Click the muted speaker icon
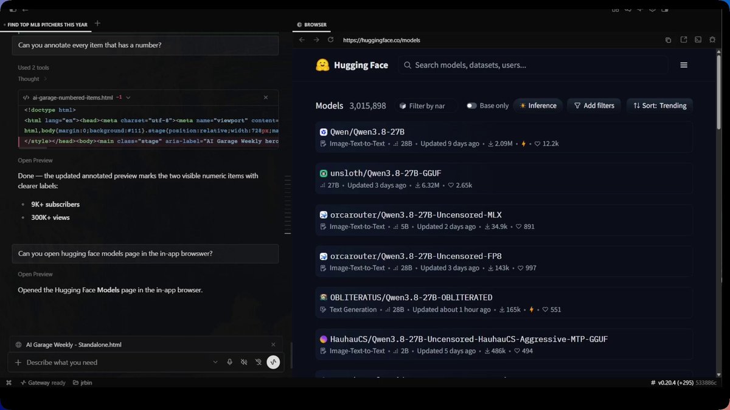The image size is (730, 410). click(244, 363)
